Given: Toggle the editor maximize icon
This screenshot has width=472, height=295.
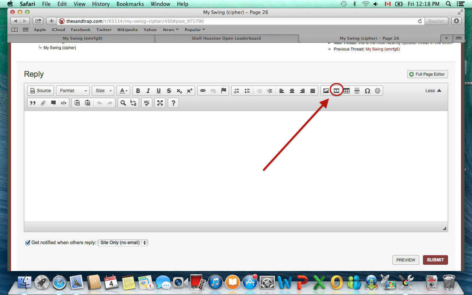Looking at the screenshot, I should point(160,103).
